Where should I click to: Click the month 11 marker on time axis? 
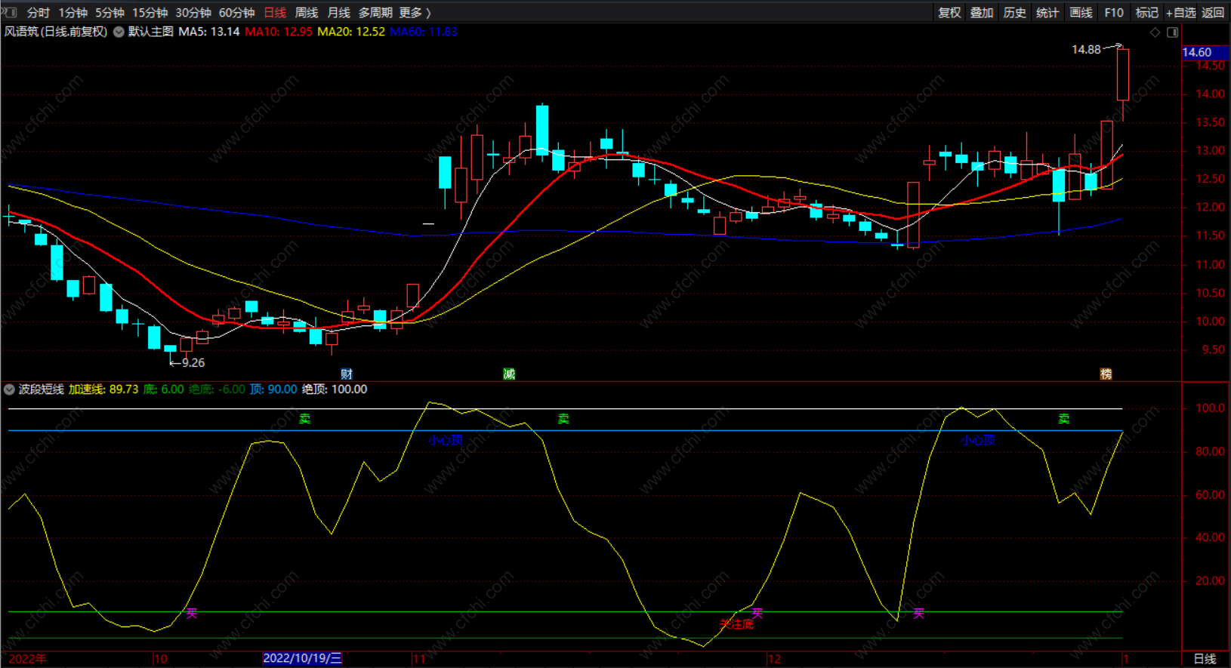(x=419, y=659)
